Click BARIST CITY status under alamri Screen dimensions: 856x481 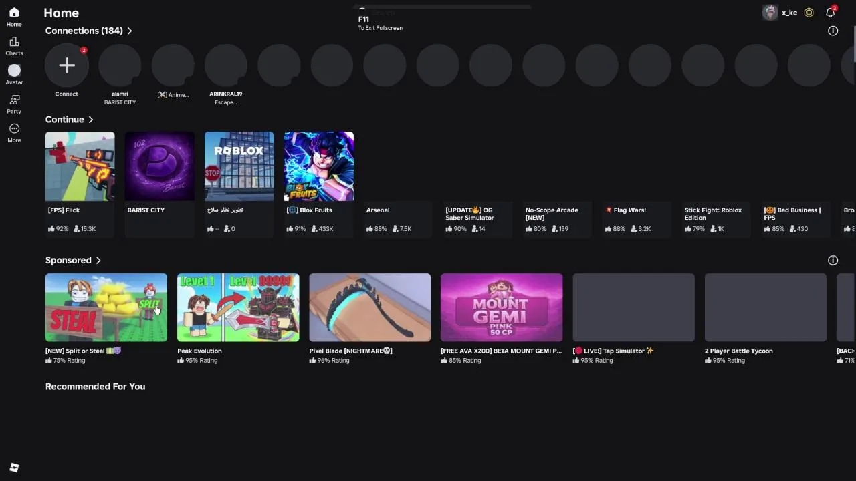120,102
